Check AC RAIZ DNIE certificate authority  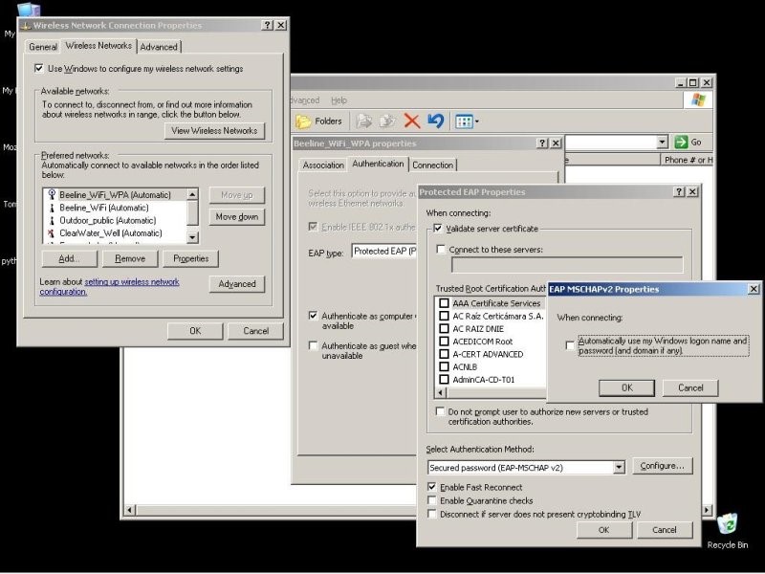pos(444,328)
